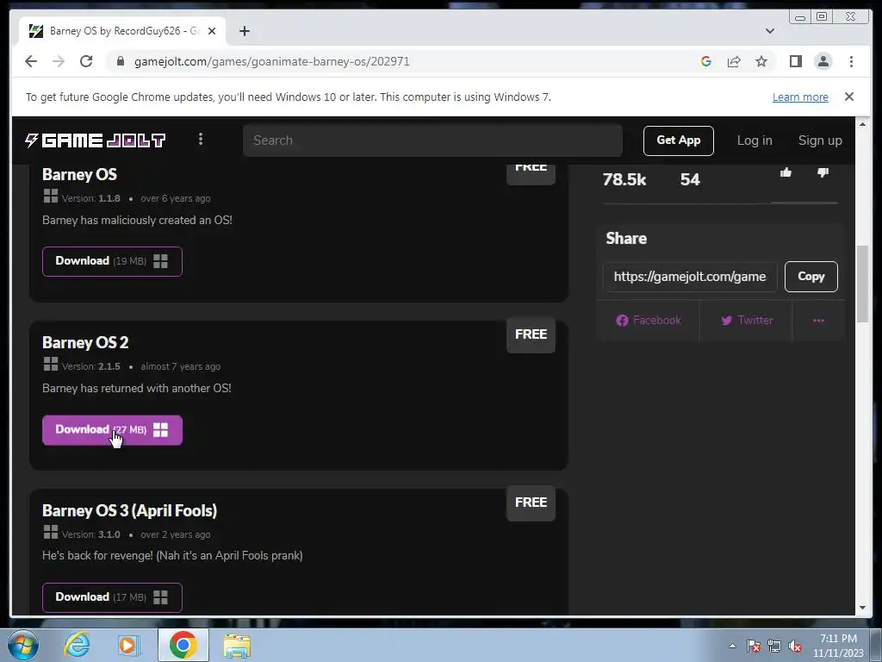Click the share page icon in address bar
The width and height of the screenshot is (882, 662).
point(734,61)
